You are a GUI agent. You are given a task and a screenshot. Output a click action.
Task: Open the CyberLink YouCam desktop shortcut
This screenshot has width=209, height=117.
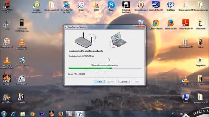coord(126,7)
